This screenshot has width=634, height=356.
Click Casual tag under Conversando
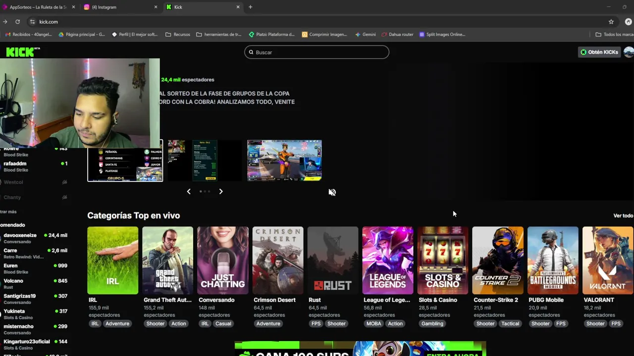click(223, 324)
